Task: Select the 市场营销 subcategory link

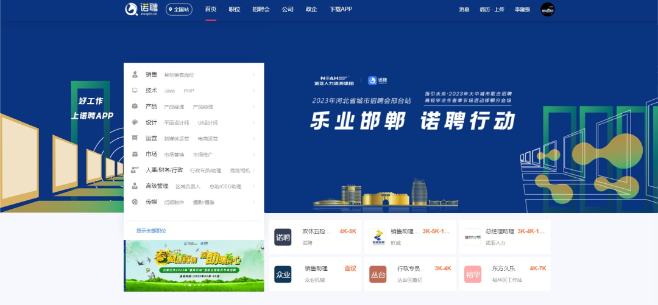Action: coord(174,155)
